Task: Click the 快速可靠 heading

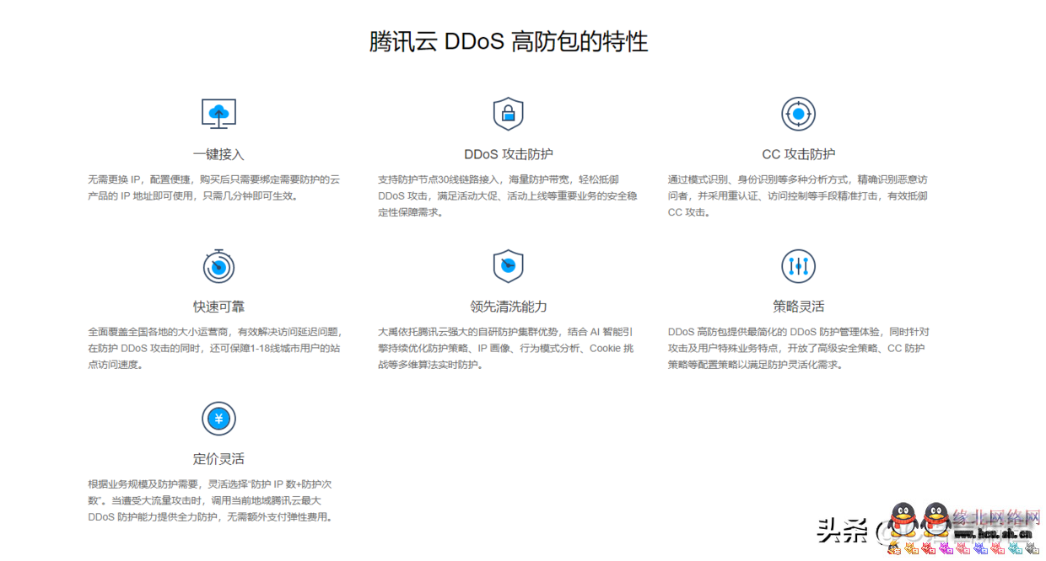Action: 218,307
